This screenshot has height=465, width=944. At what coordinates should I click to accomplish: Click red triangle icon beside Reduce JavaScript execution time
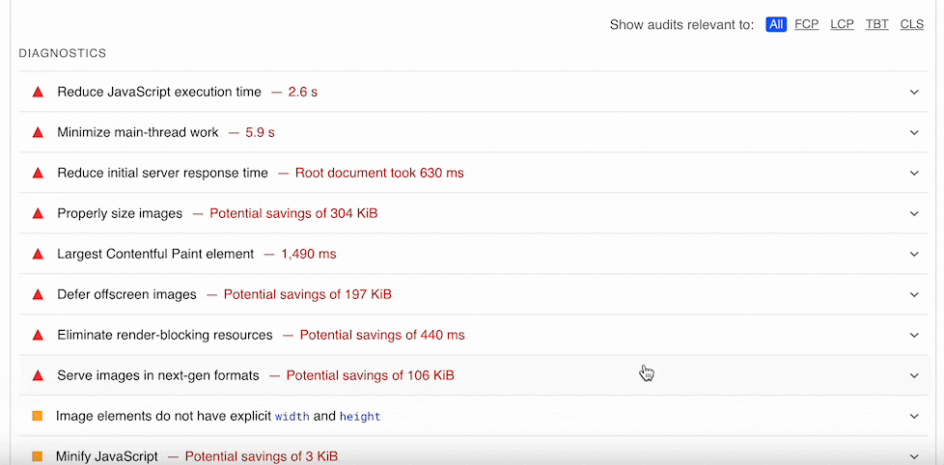(x=38, y=93)
